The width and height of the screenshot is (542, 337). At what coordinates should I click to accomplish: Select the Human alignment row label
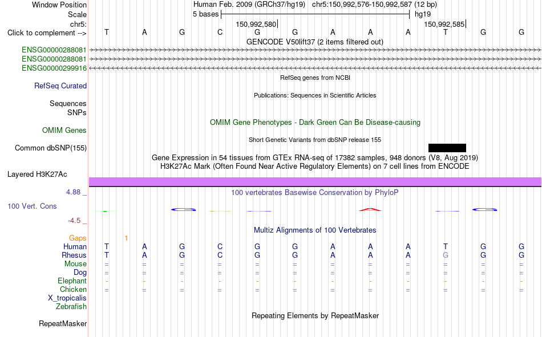[75, 246]
